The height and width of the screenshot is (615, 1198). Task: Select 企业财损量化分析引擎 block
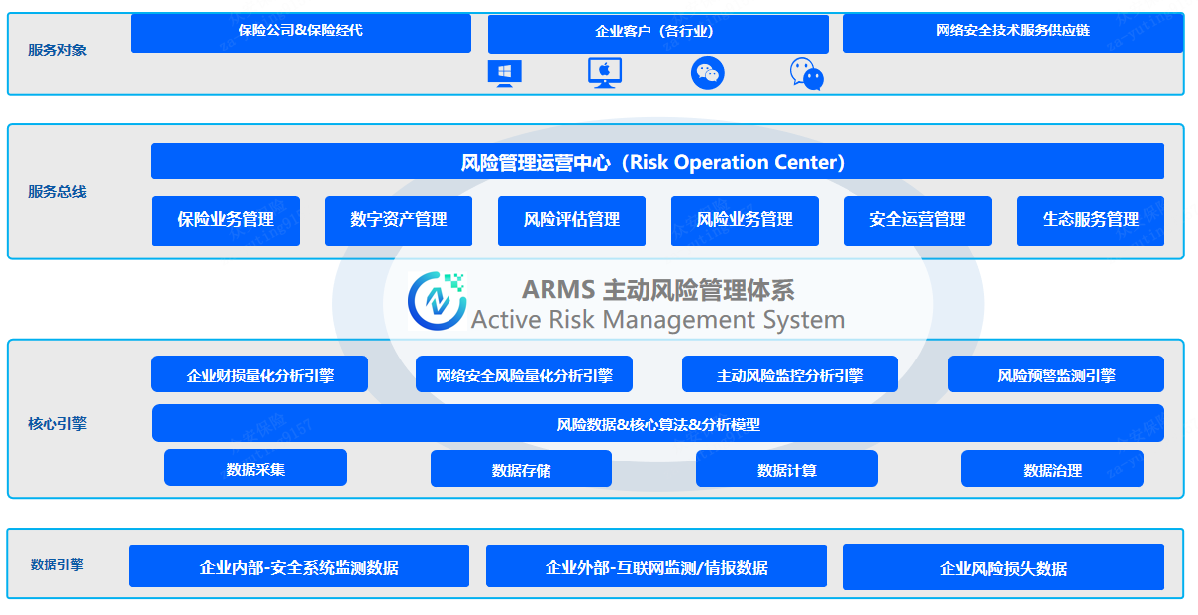pyautogui.click(x=259, y=374)
